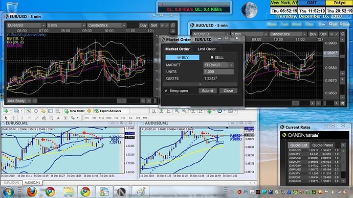This screenshot has width=353, height=198.
Task: Click the New Order toolbar button
Action: tap(75, 111)
